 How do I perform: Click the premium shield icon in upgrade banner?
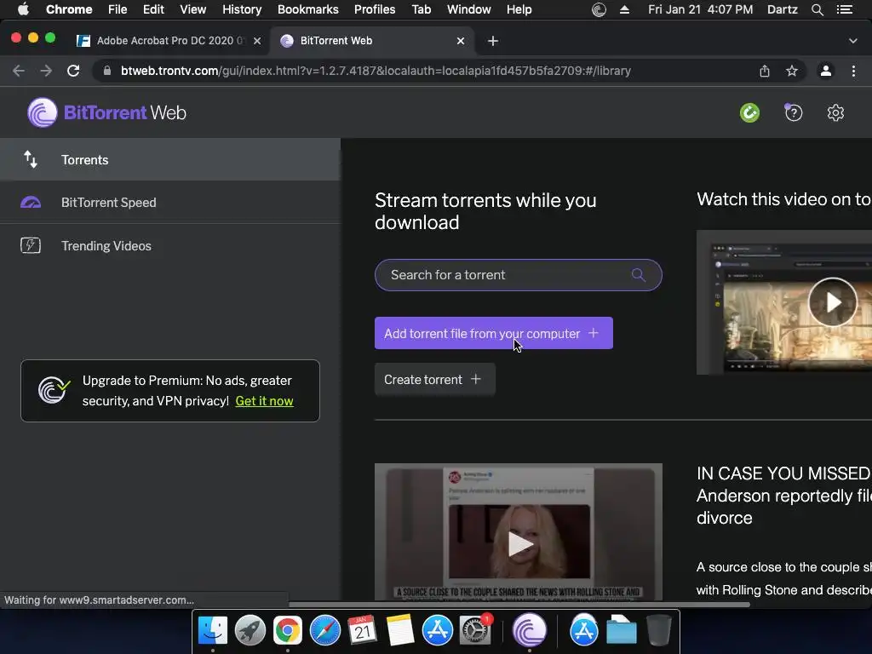(x=54, y=390)
